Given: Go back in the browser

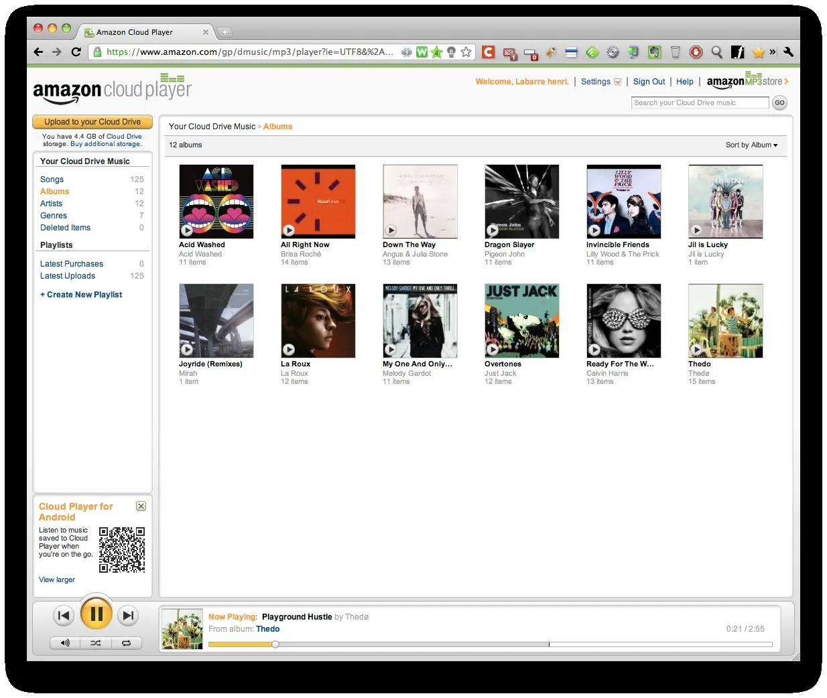Looking at the screenshot, I should [x=38, y=52].
